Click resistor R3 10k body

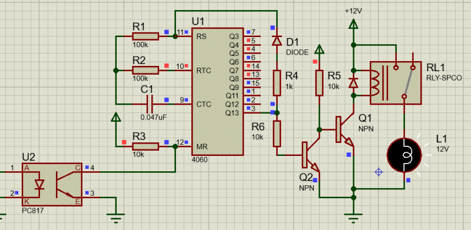[145, 146]
